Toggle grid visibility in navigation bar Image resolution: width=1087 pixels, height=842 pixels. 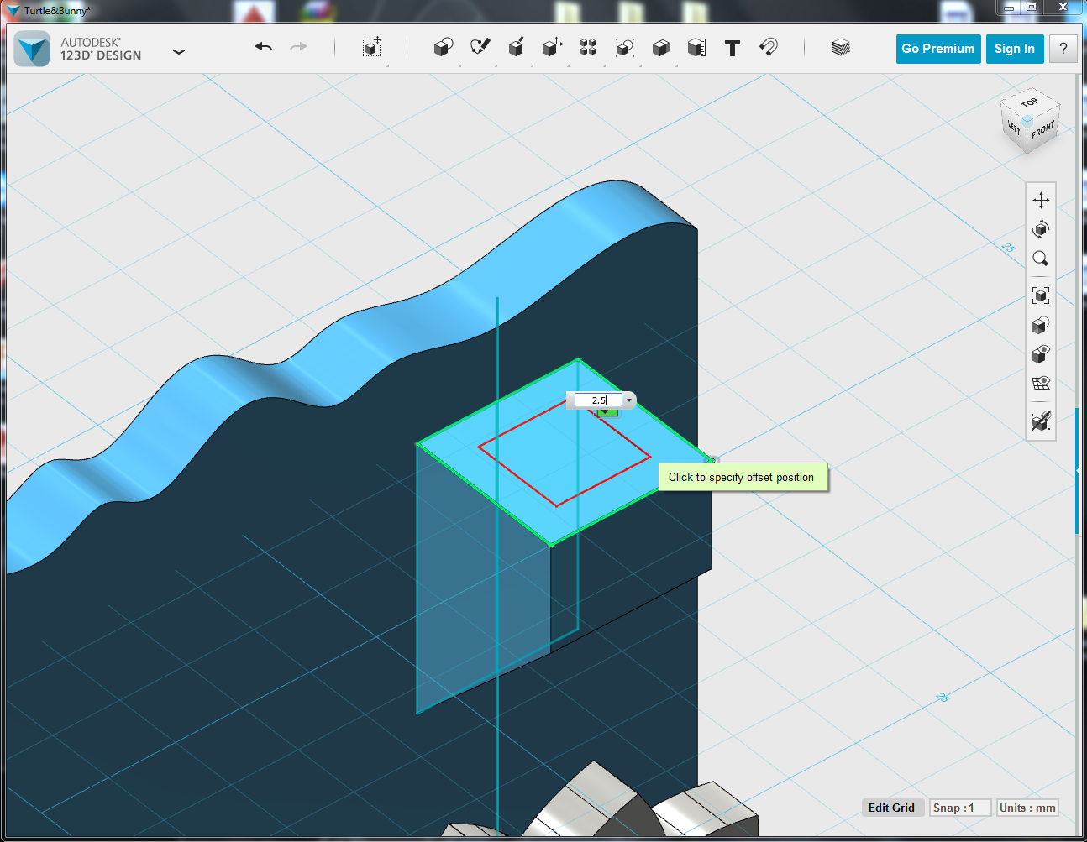pyautogui.click(x=1041, y=383)
